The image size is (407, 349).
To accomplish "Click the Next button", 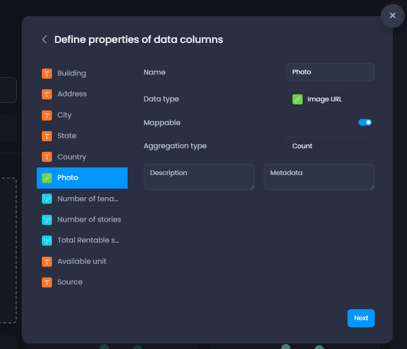I will coord(361,318).
